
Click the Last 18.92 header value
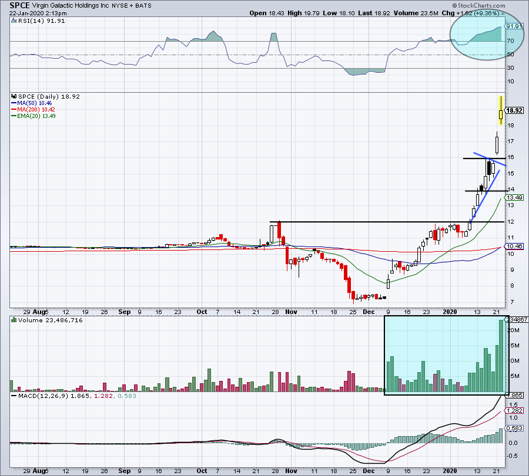(x=374, y=13)
